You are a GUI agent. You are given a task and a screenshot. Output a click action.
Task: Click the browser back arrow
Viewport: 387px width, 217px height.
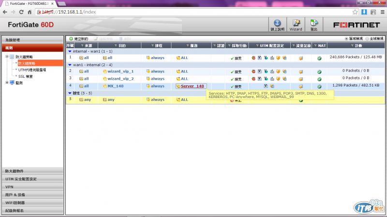click(5, 12)
